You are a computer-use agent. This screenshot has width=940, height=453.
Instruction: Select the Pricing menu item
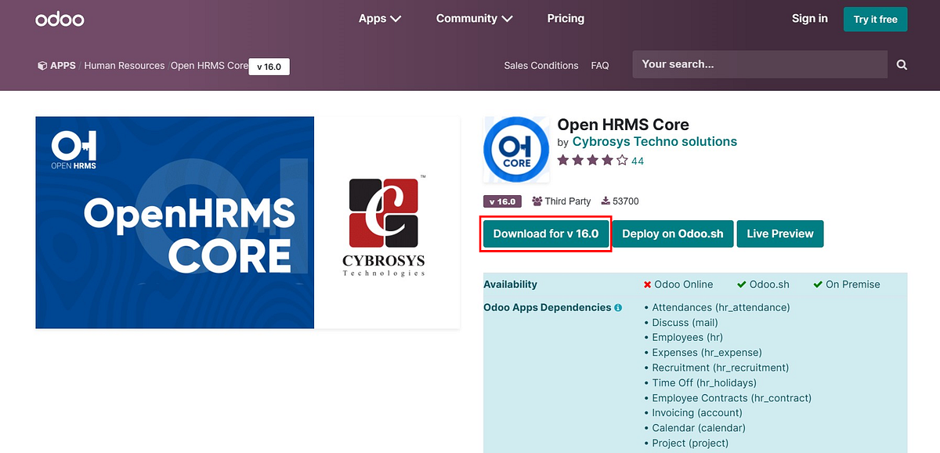pos(566,18)
